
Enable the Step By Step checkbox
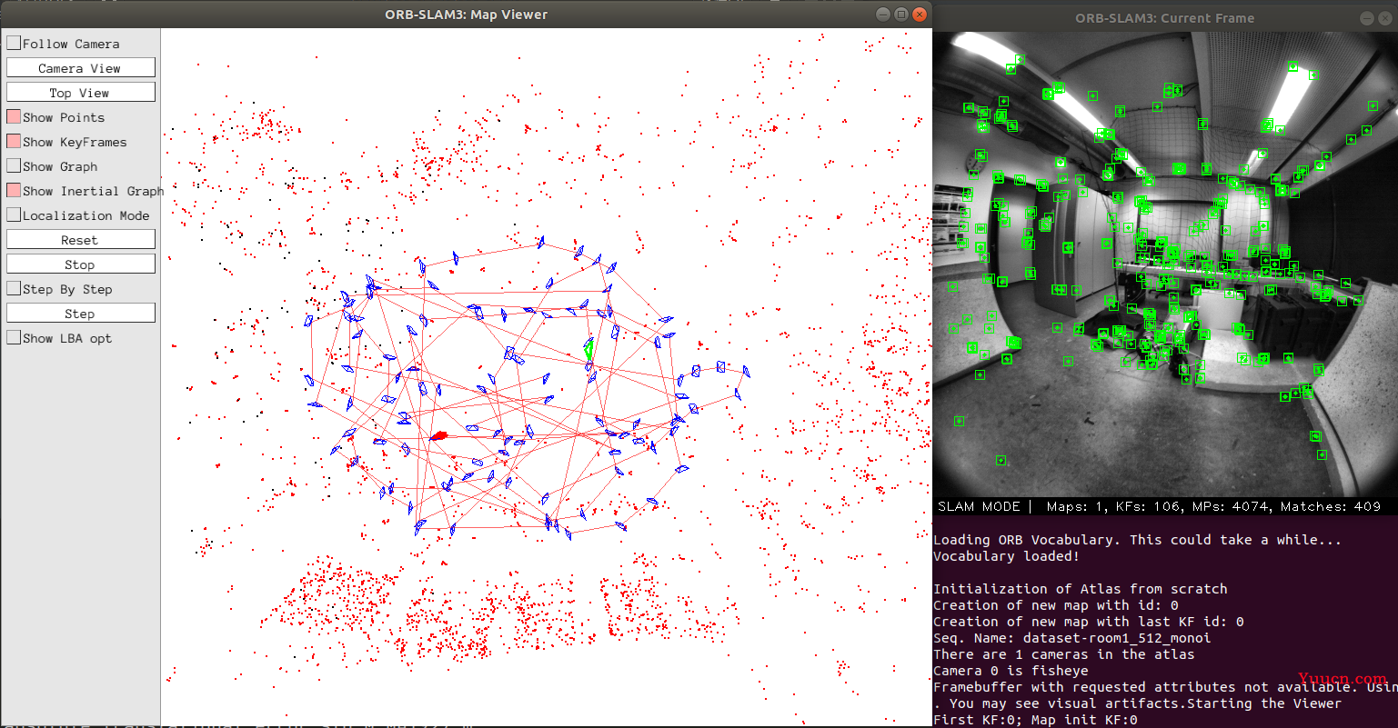(14, 289)
